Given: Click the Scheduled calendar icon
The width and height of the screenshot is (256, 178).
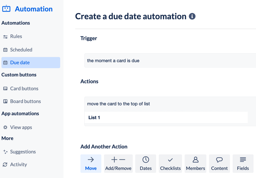Looking at the screenshot, I should tap(5, 50).
